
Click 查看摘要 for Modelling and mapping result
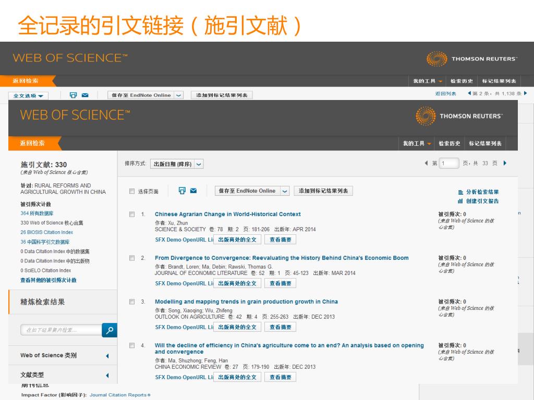pos(280,327)
